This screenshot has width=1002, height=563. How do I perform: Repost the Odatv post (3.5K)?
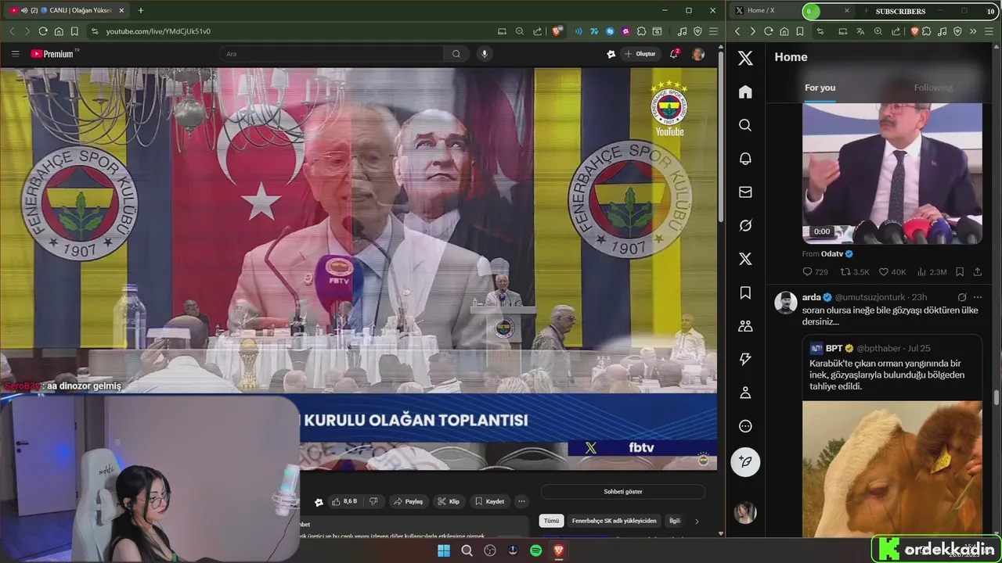[855, 272]
